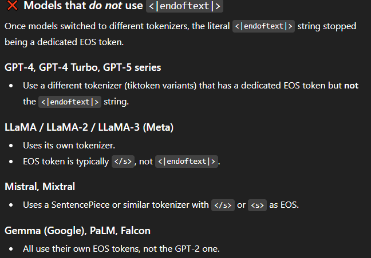Click the <|endoftext|> code in the LLaMA bullet

click(x=187, y=161)
